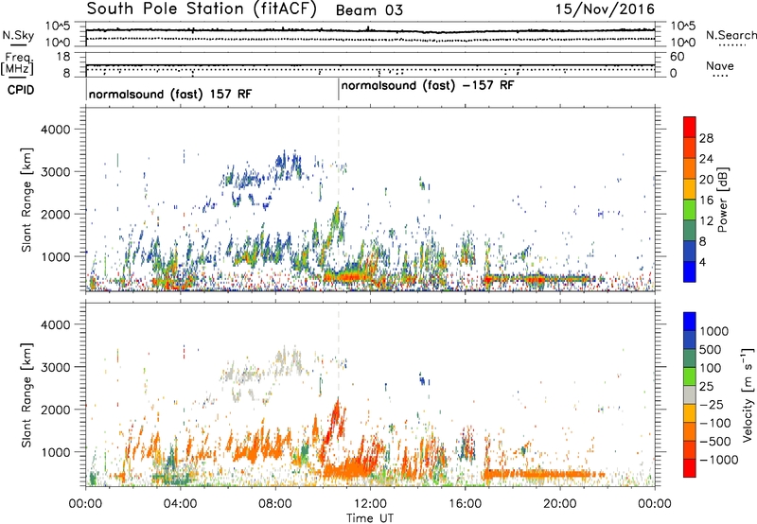The height and width of the screenshot is (524, 757).
Task: Click the 'South Pole Station (fitACF)' title
Action: (x=202, y=9)
